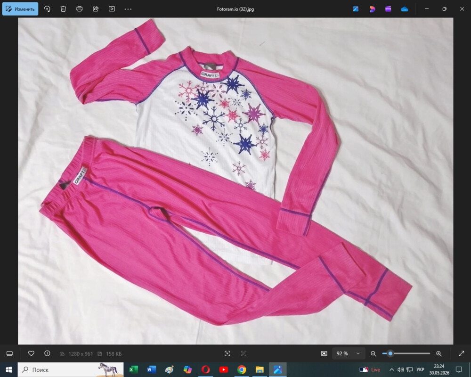The image size is (471, 377).
Task: Click the zoom in magnifier icon
Action: pos(439,353)
